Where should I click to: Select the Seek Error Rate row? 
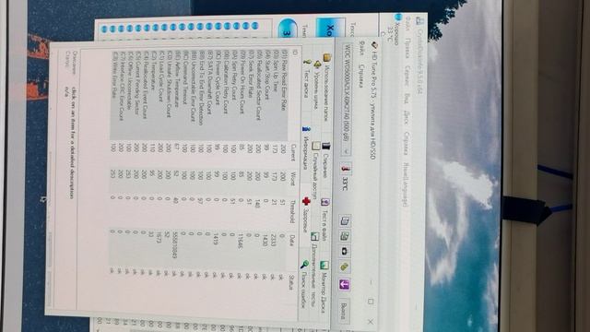[x=250, y=166]
